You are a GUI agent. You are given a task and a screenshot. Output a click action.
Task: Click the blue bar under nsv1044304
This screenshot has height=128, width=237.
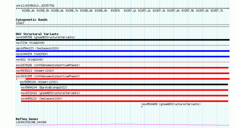[122, 57]
